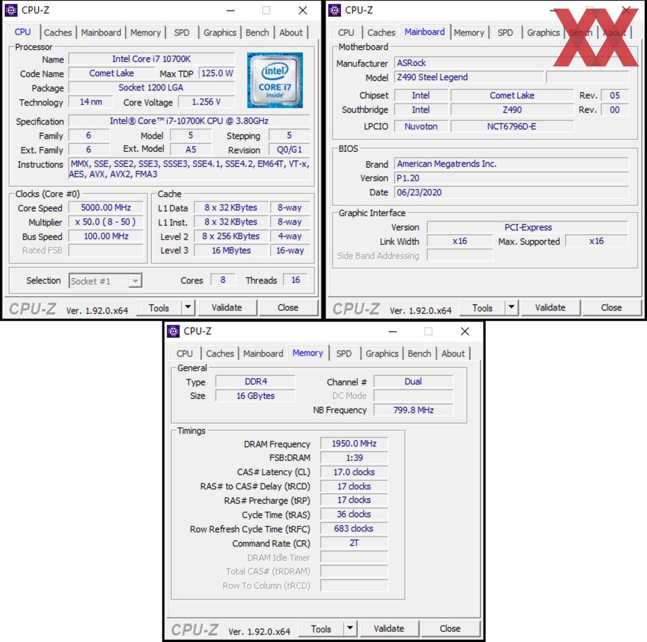The width and height of the screenshot is (647, 642).
Task: Click the Multiplier value 'x 50.0 ( 8 - 50 )'
Action: click(x=106, y=222)
